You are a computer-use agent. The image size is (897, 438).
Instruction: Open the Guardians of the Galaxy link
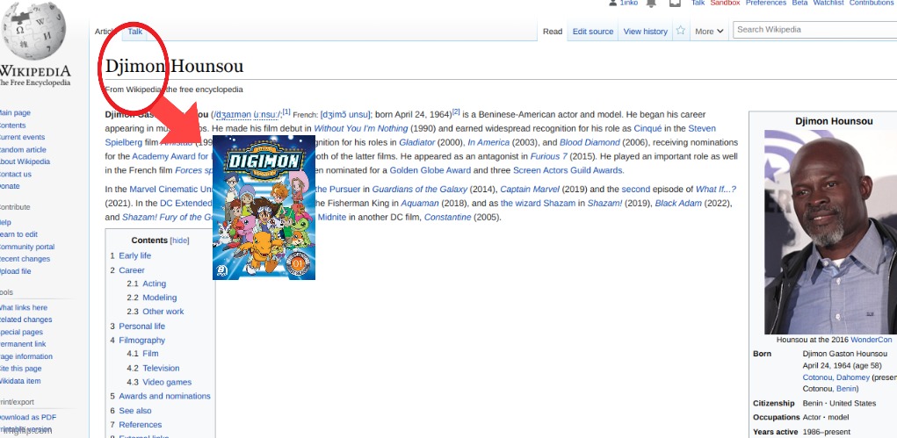[x=420, y=190]
